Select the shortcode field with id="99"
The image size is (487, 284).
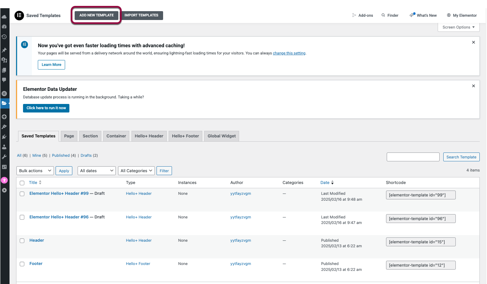(421, 195)
